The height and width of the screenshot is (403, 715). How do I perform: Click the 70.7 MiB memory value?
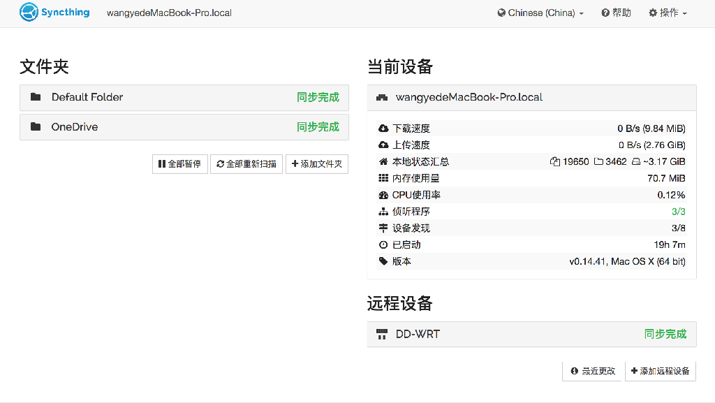click(666, 178)
